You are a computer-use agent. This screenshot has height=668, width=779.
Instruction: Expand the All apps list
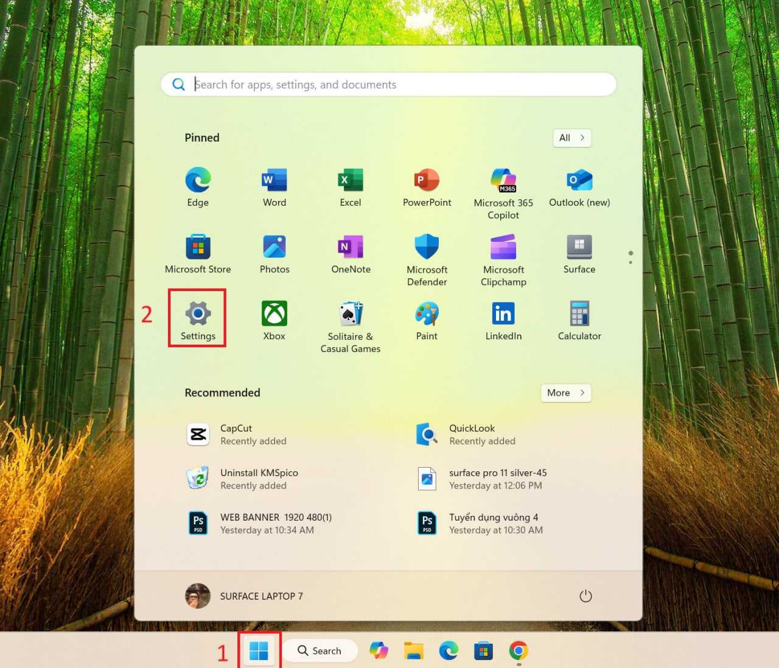(572, 138)
